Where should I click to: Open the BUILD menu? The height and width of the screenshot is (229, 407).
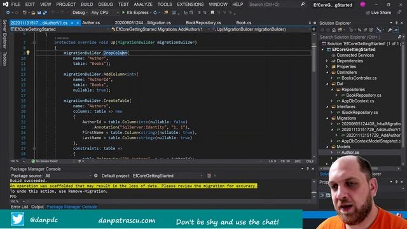86,4
